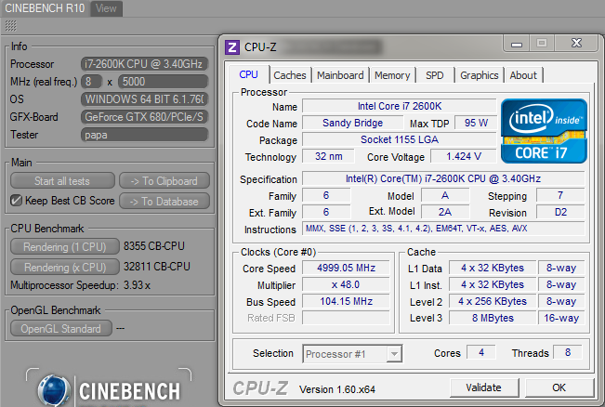Click the dotted grip handle under CINEBENCH title
This screenshot has height=407, width=605.
pos(11,26)
